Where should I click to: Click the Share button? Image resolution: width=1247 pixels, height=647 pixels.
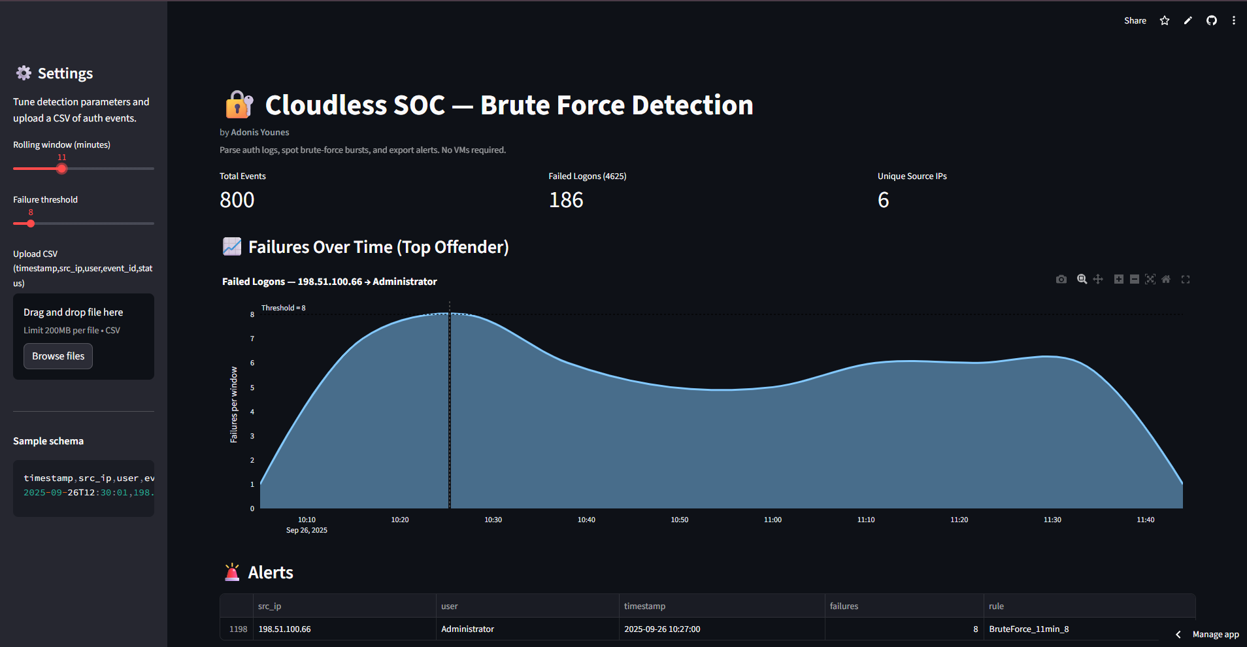pos(1135,21)
